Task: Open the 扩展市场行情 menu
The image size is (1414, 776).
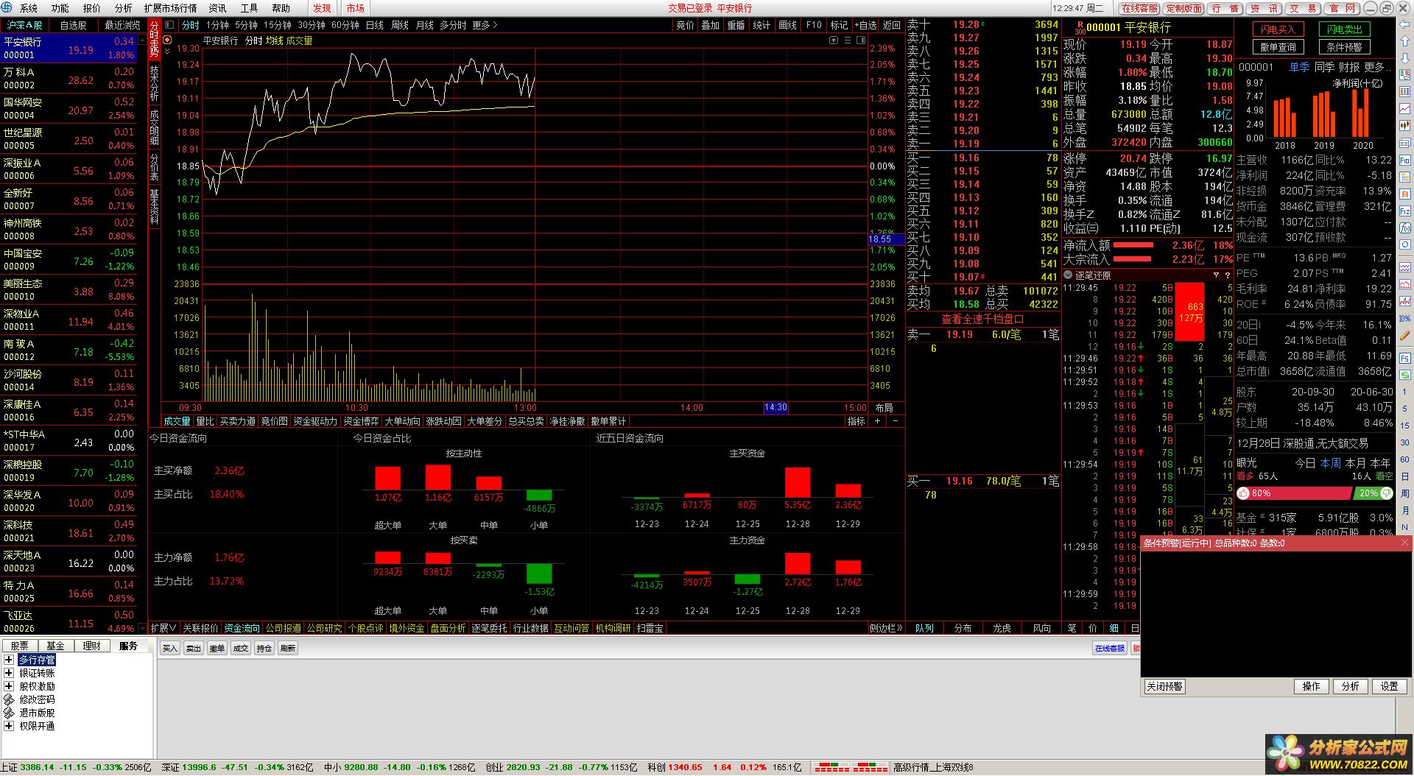Action: coord(170,8)
